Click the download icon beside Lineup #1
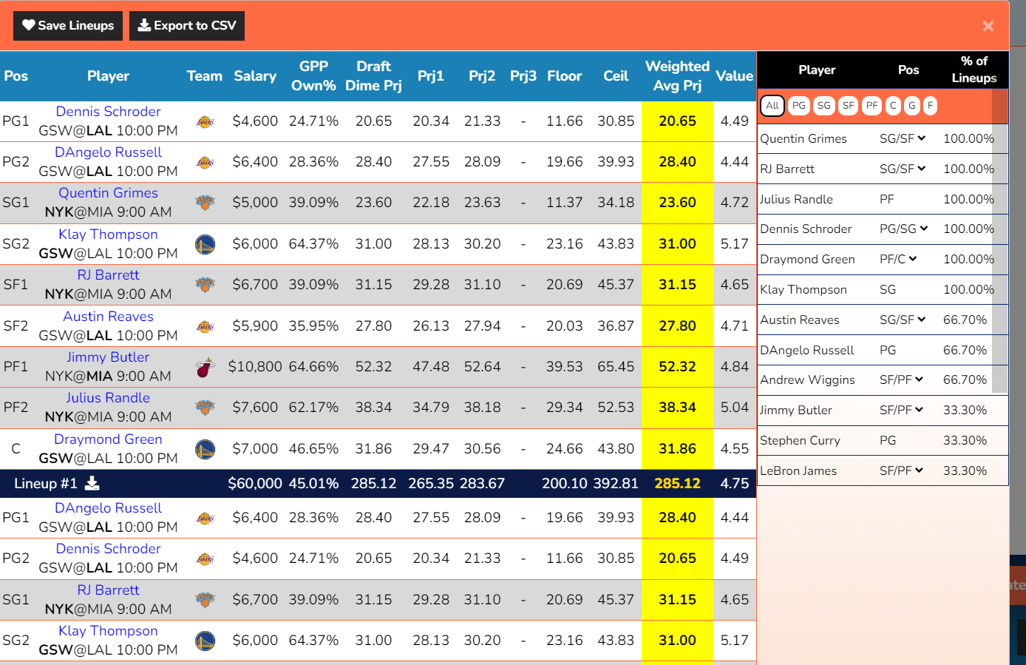This screenshot has height=665, width=1026. [92, 484]
